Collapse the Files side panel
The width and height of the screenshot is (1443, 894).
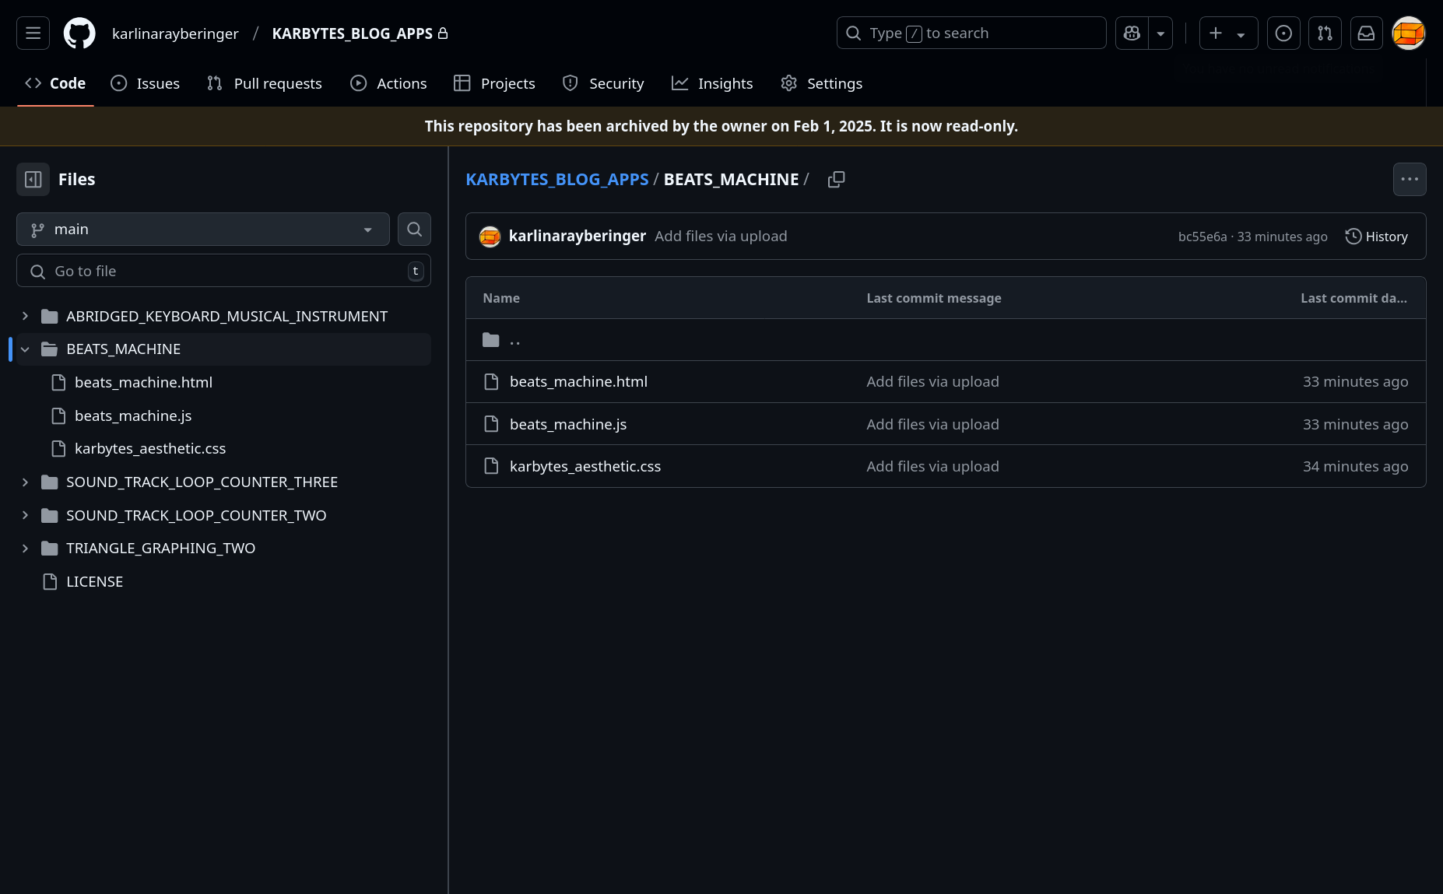point(33,179)
